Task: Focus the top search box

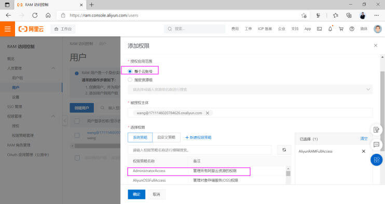Action: click(x=195, y=29)
